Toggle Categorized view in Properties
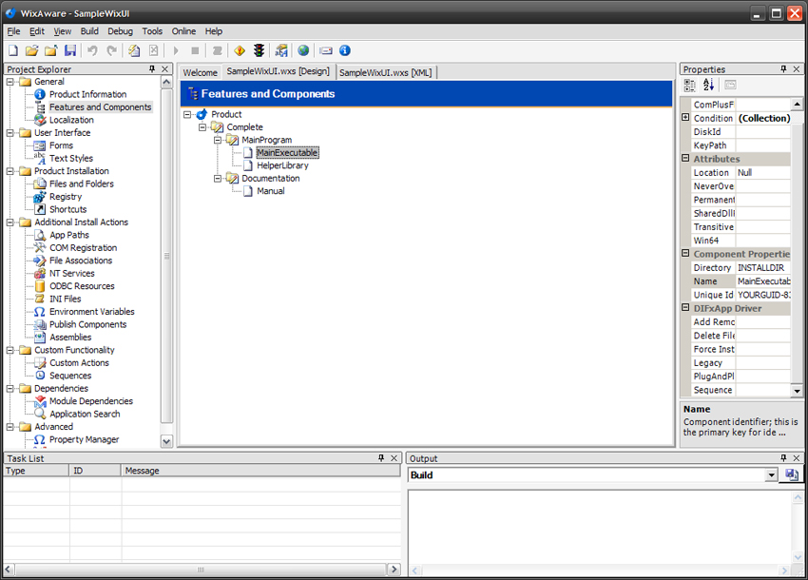 [689, 85]
